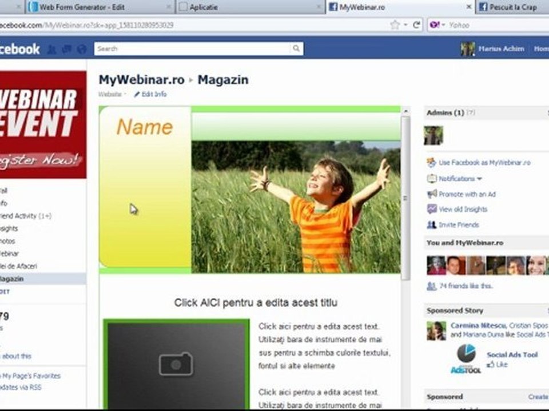The width and height of the screenshot is (549, 411).
Task: Click Use Facebook as MyWebinar.ro link
Action: (x=484, y=163)
